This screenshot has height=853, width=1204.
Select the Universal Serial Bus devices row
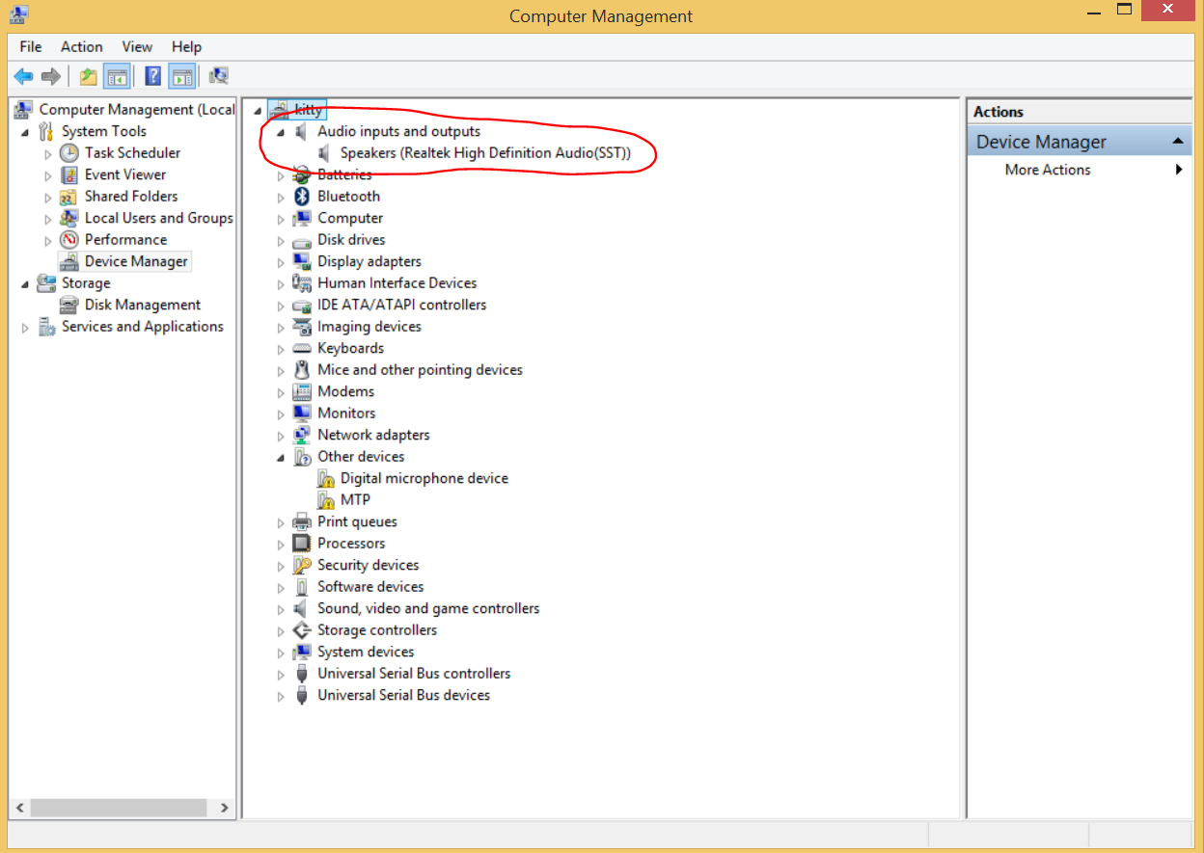coord(403,695)
